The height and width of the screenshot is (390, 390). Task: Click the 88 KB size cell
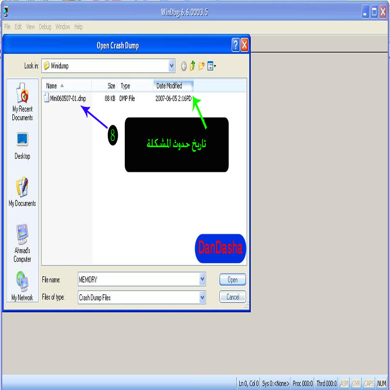click(110, 99)
